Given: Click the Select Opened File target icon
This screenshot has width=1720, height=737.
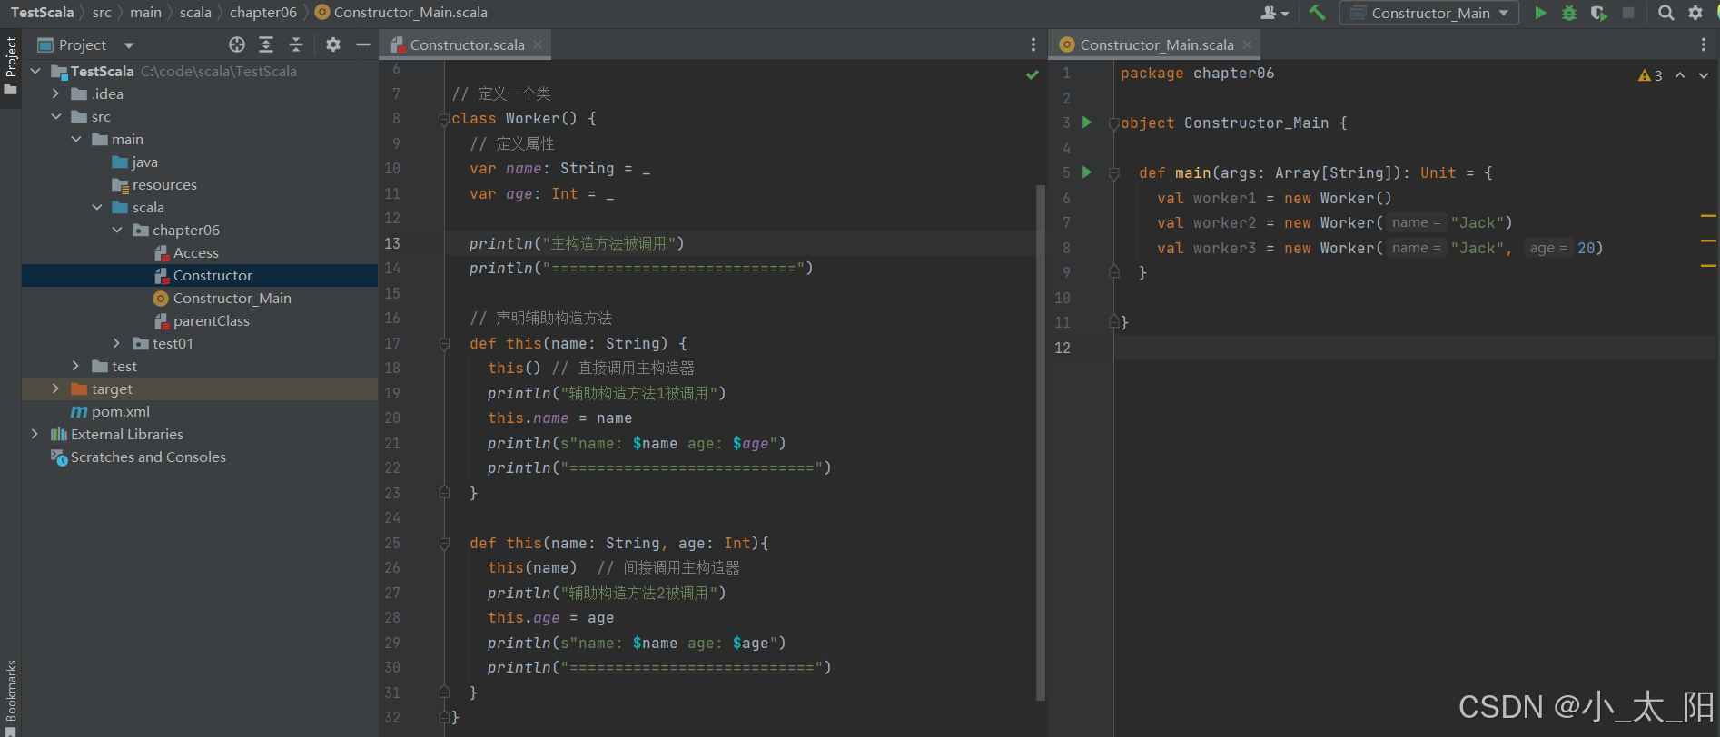Looking at the screenshot, I should click(237, 44).
